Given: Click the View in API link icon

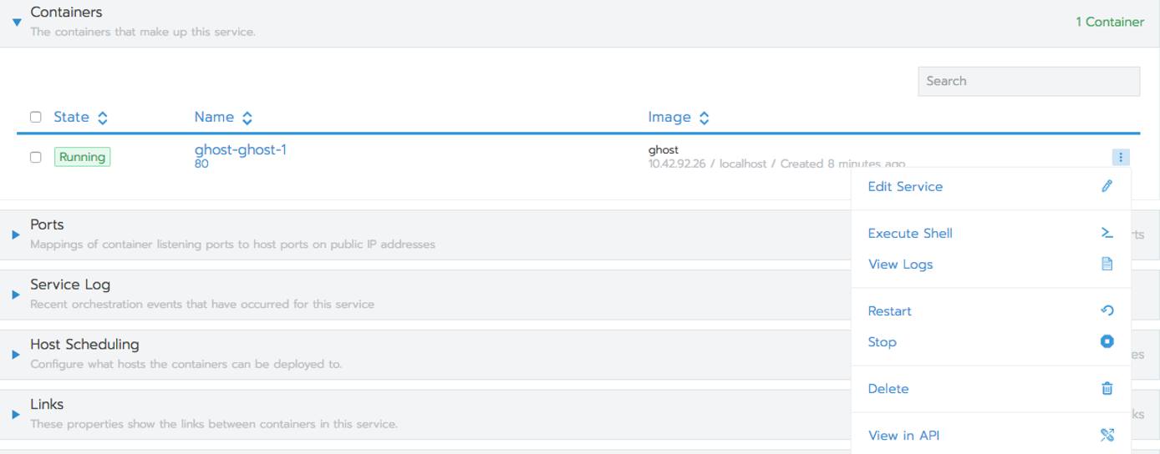Looking at the screenshot, I should [1107, 435].
